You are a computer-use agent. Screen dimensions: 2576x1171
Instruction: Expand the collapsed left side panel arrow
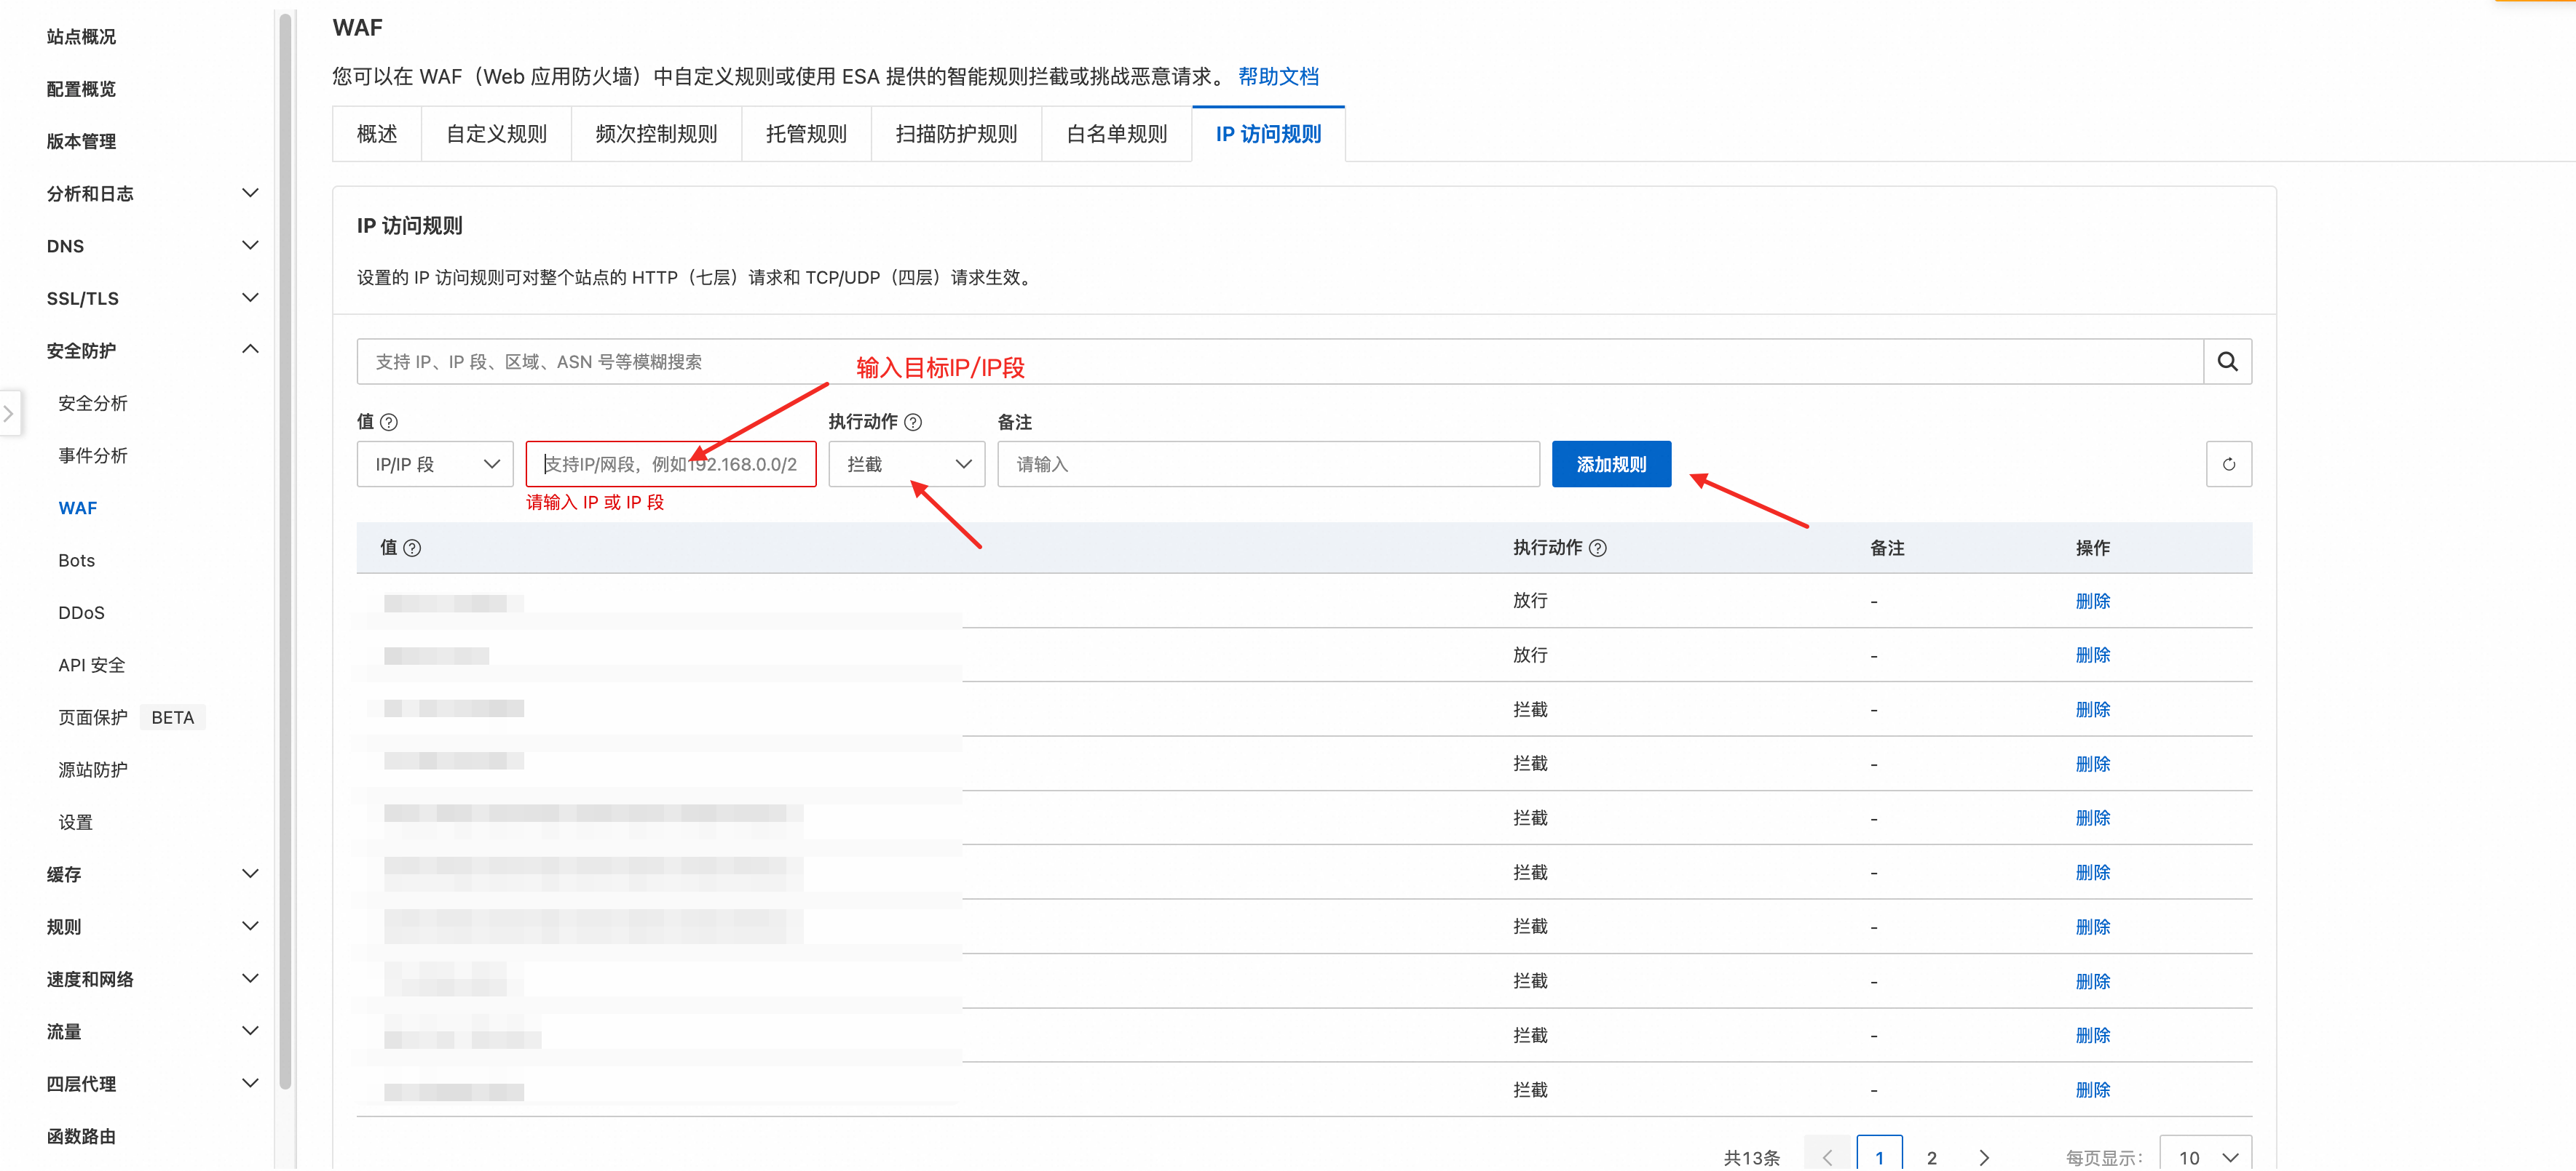tap(8, 412)
